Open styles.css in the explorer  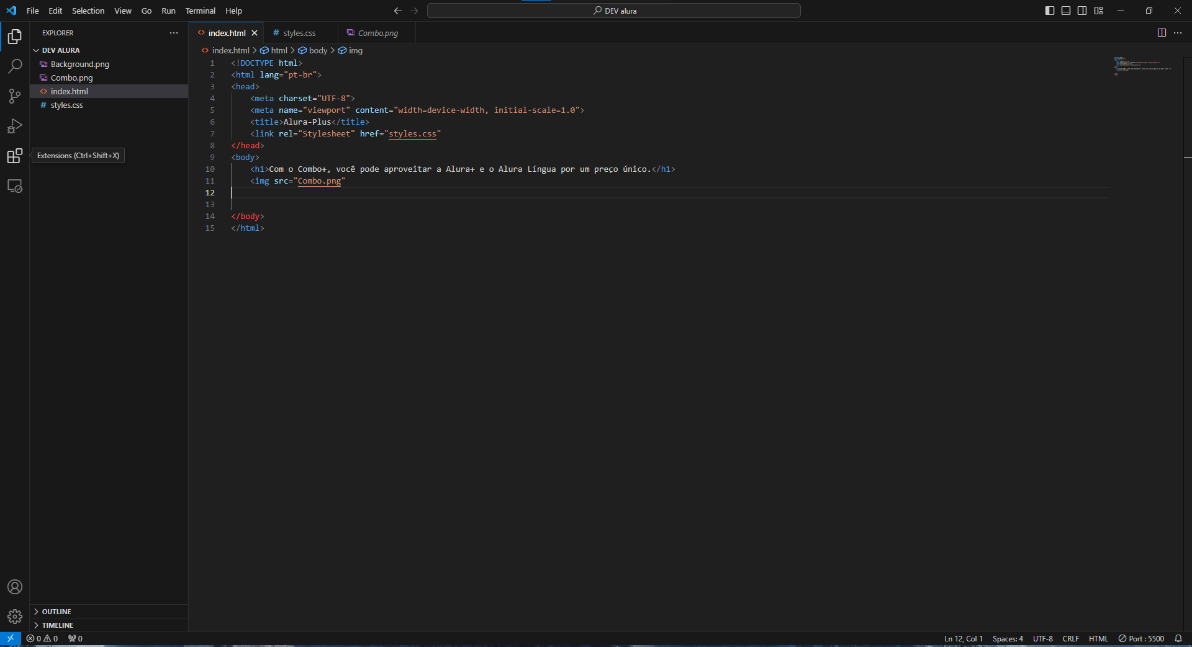tap(109, 105)
